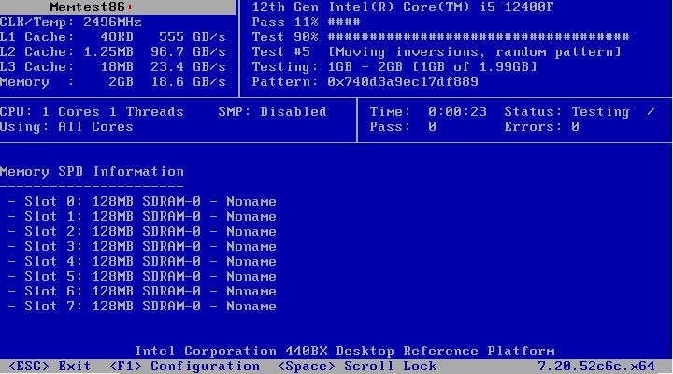
Task: Click the Testing 1GB - 2GB range line
Action: [394, 67]
